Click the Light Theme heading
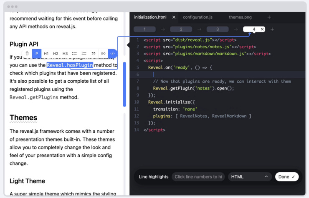Image resolution: width=309 pixels, height=198 pixels. (27, 181)
